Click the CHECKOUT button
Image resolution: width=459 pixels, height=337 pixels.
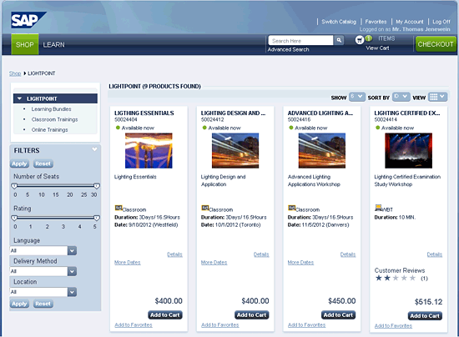coord(436,44)
